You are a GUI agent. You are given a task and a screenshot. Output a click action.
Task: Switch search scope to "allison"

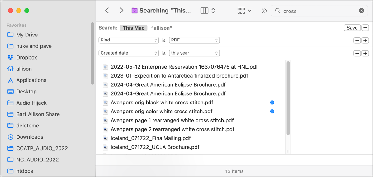click(x=162, y=28)
